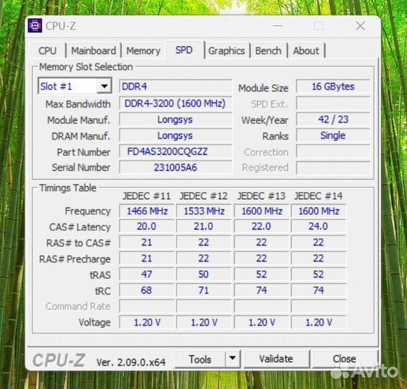Click the Timings Table group label
Image resolution: width=407 pixels, height=389 pixels.
pyautogui.click(x=68, y=188)
